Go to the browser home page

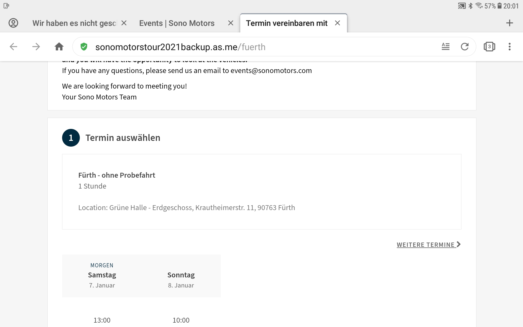click(59, 47)
